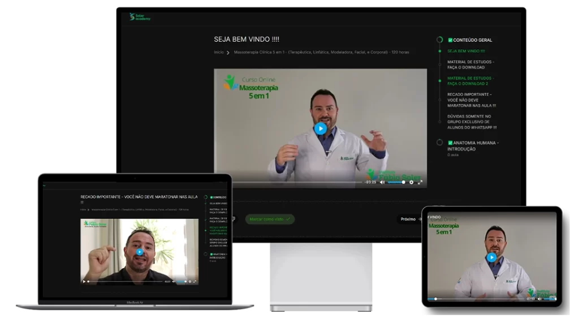This screenshot has width=579, height=322.
Task: Expand the ANATOMIA HUMANA module circle
Action: coord(439,143)
